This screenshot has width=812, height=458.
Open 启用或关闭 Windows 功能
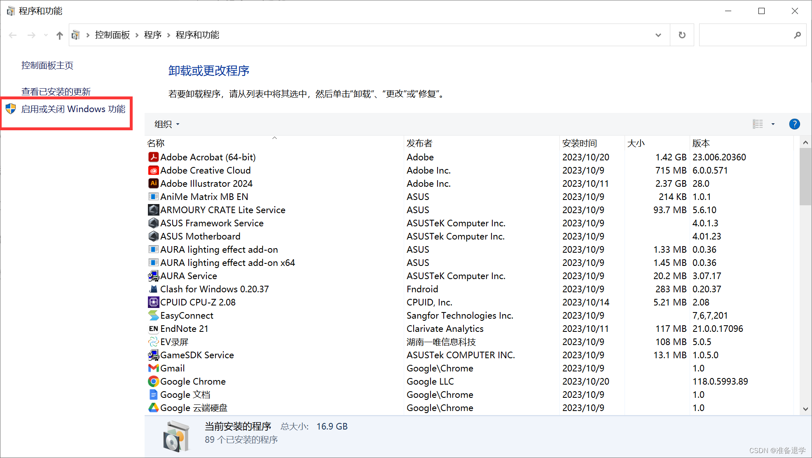coord(73,109)
